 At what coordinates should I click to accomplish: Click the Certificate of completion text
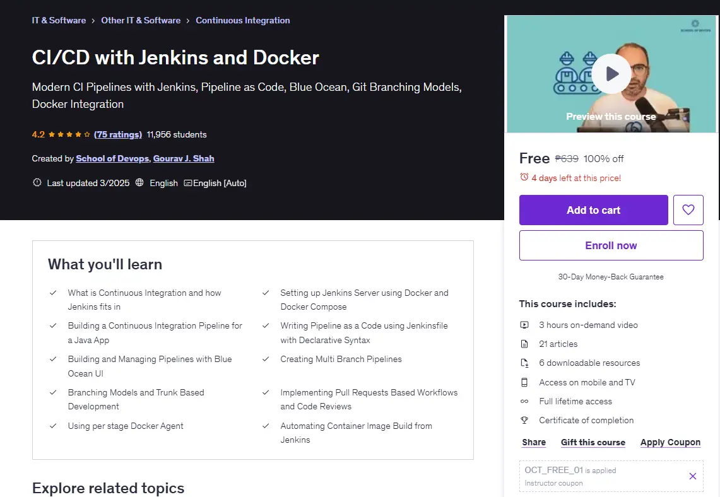click(x=586, y=420)
